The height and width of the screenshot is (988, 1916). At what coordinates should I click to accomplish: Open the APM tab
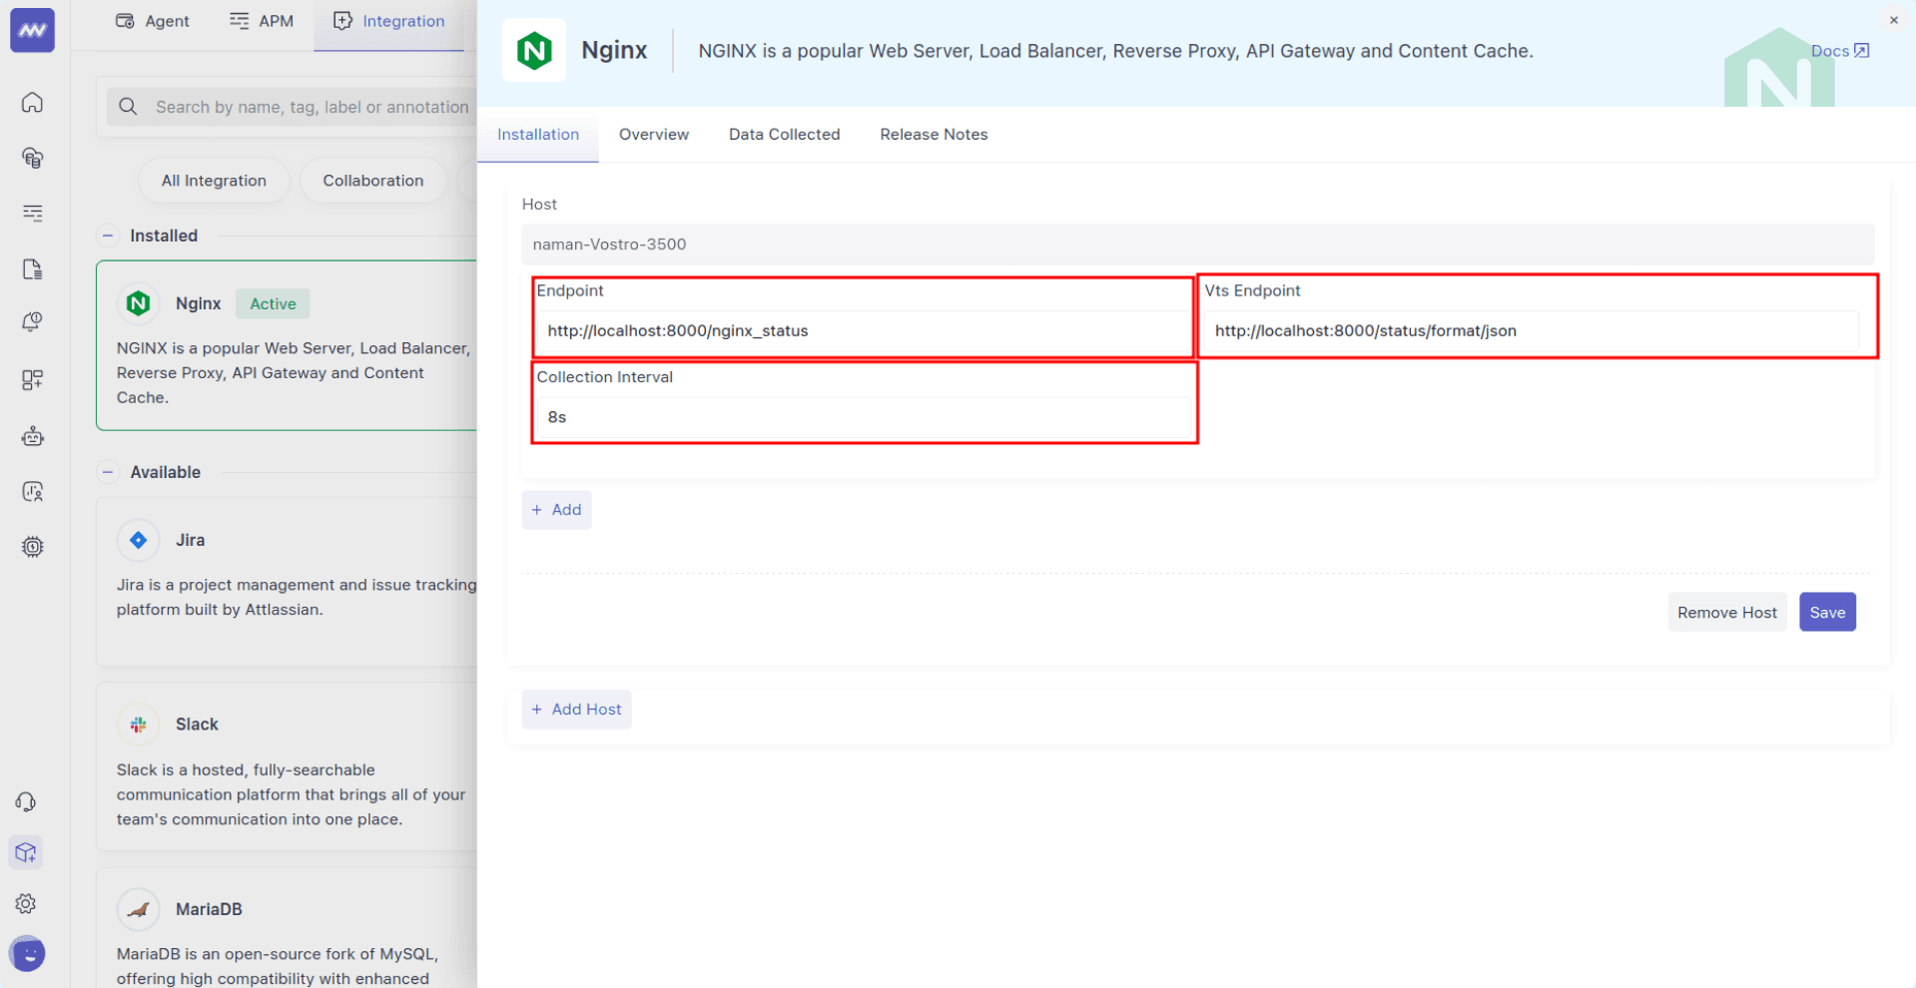(x=262, y=21)
